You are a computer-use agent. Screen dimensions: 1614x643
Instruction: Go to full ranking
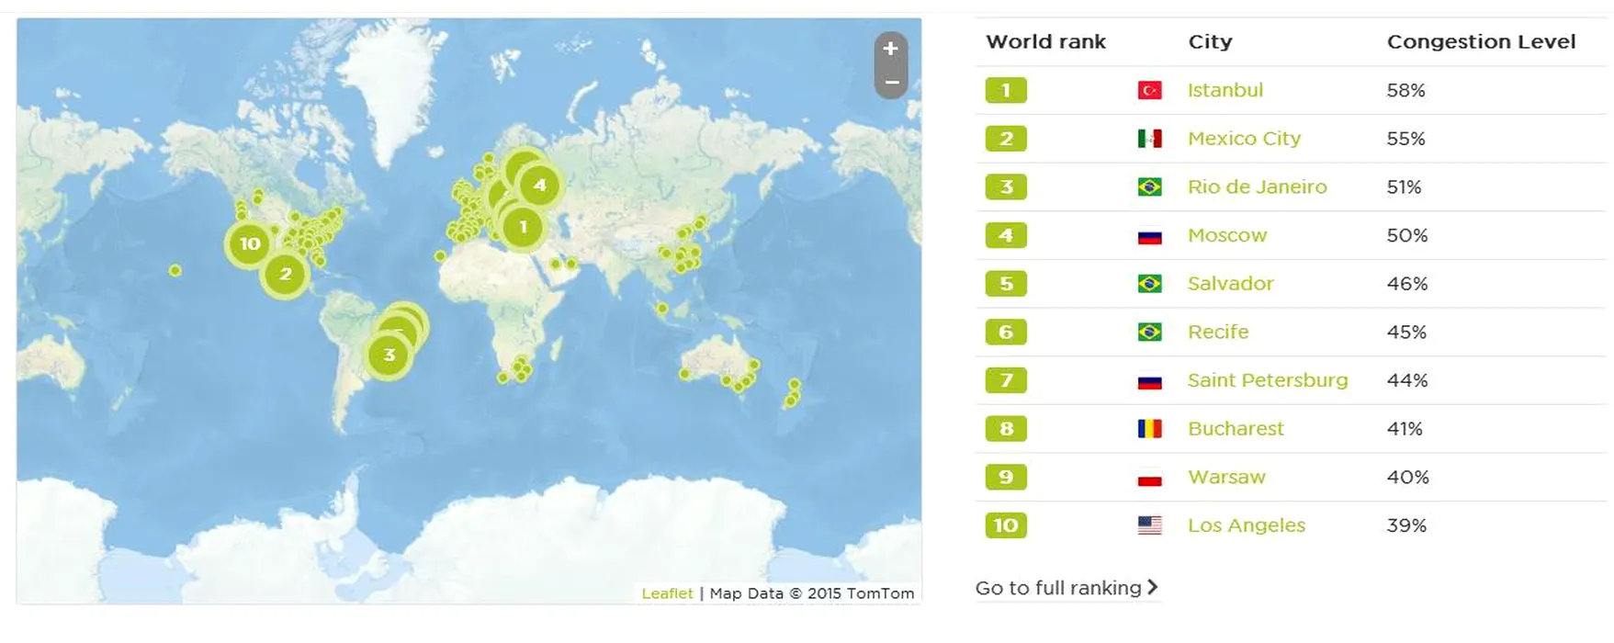click(x=1066, y=588)
